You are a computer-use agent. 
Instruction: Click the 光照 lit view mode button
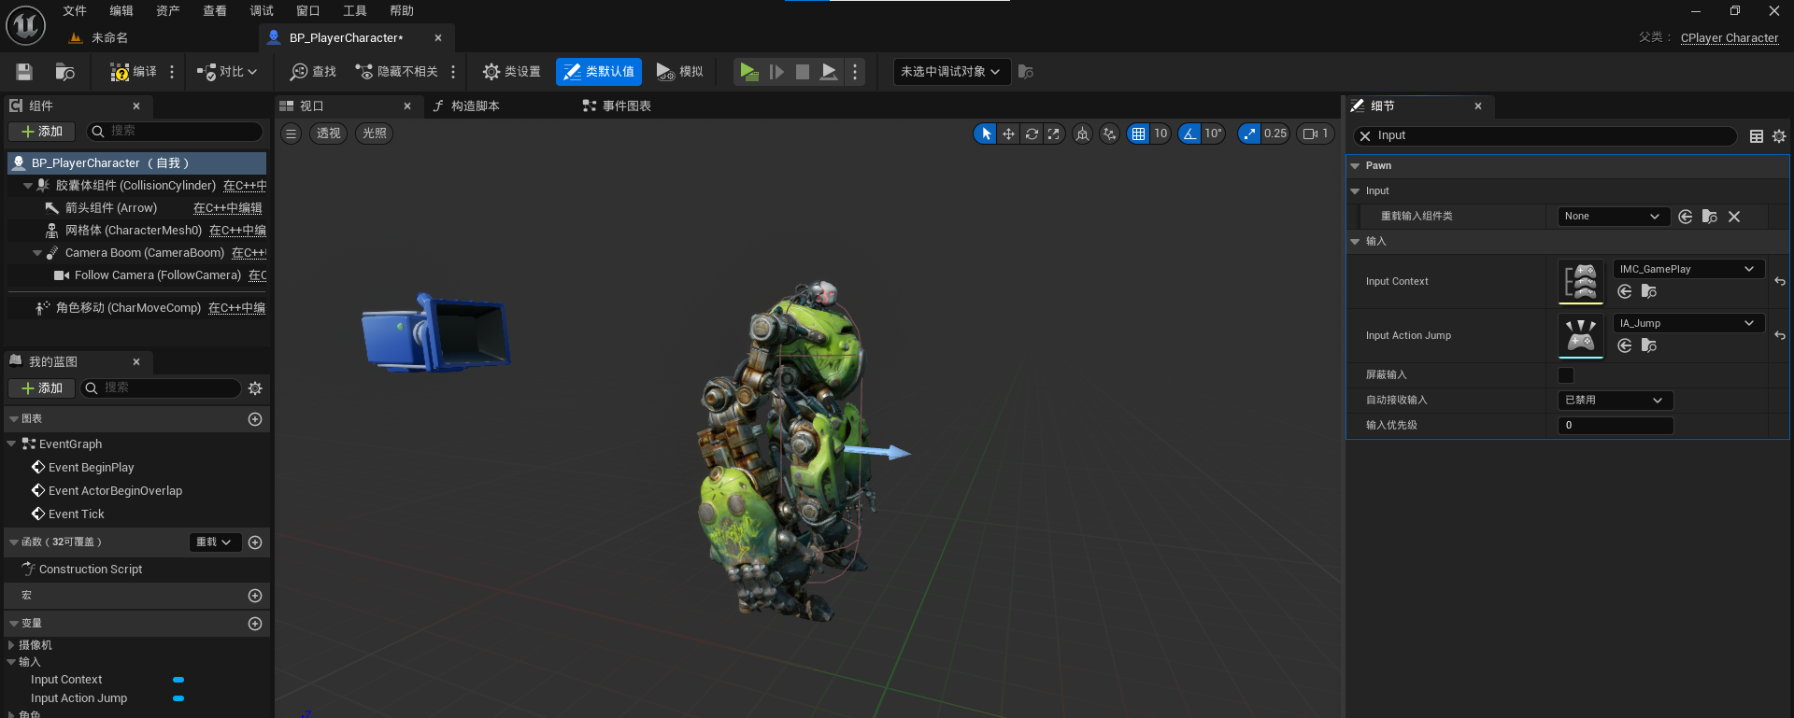point(375,134)
